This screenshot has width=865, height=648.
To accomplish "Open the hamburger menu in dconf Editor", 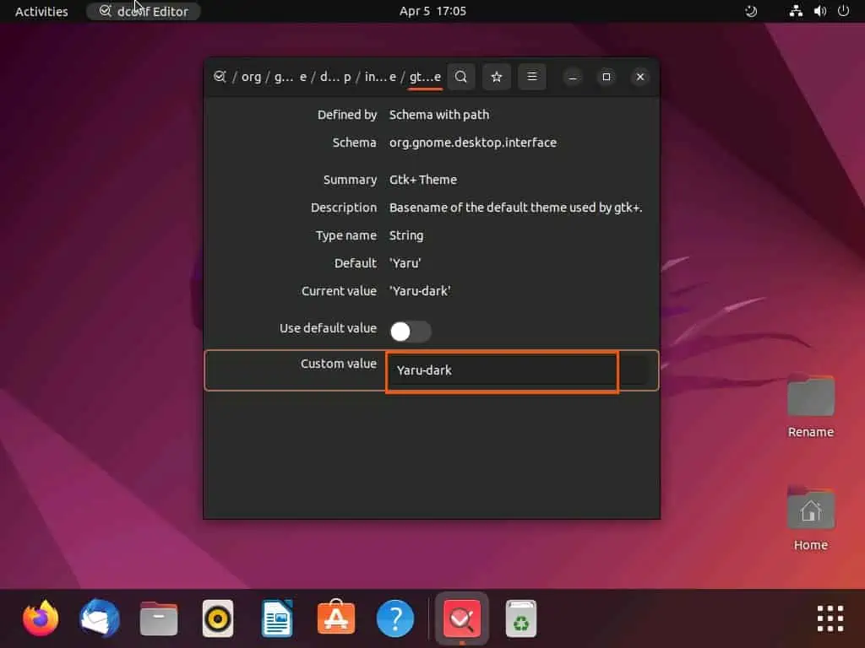I will [x=531, y=77].
